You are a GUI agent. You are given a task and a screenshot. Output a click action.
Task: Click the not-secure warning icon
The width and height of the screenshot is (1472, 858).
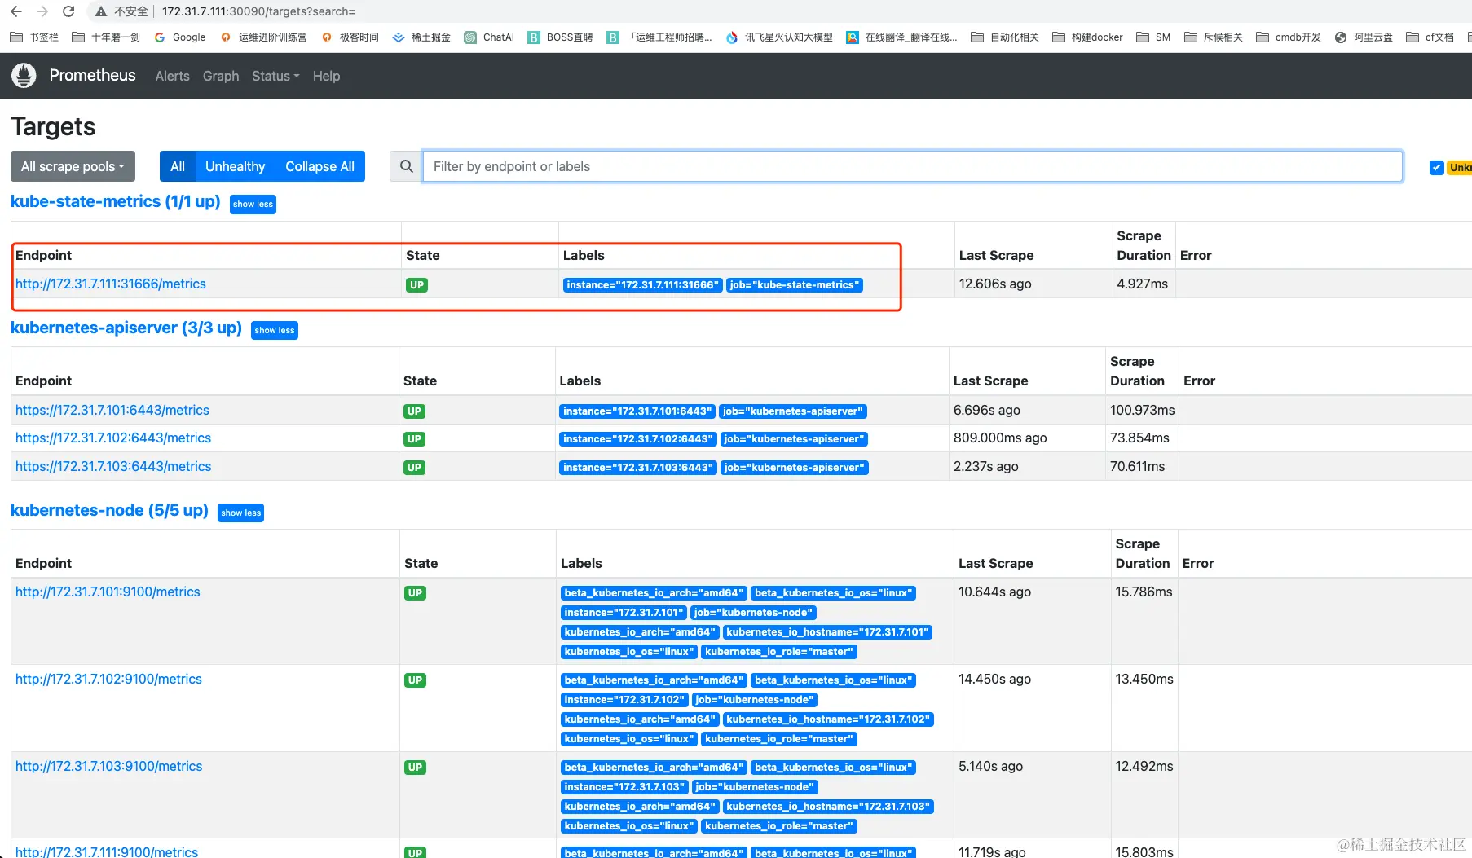pos(101,11)
